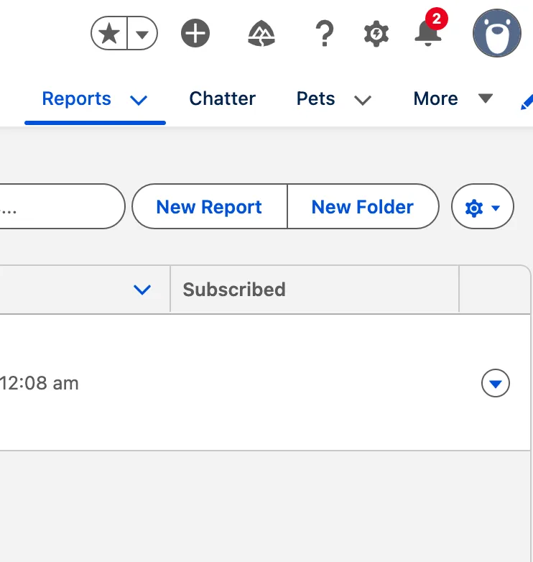Open the More navigation menu
The width and height of the screenshot is (533, 562).
pyautogui.click(x=453, y=98)
